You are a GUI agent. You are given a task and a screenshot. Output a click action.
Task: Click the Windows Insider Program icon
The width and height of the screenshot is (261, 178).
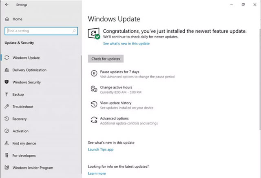pos(7,167)
